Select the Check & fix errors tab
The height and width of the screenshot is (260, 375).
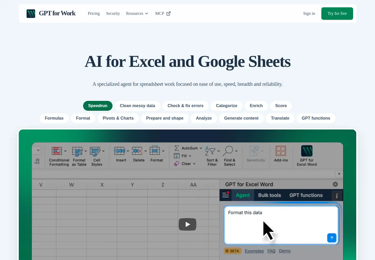coord(185,106)
